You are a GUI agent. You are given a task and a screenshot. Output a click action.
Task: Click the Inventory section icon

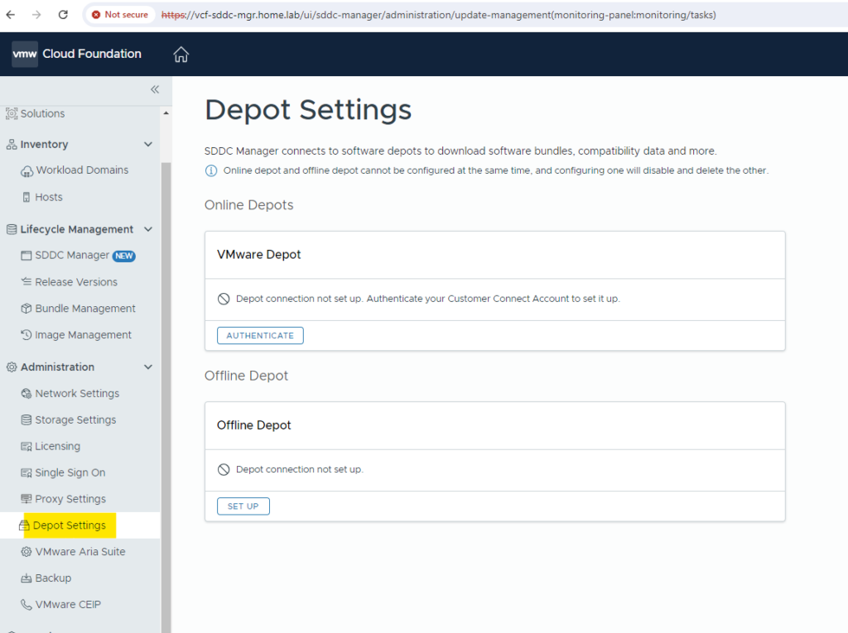tap(12, 144)
